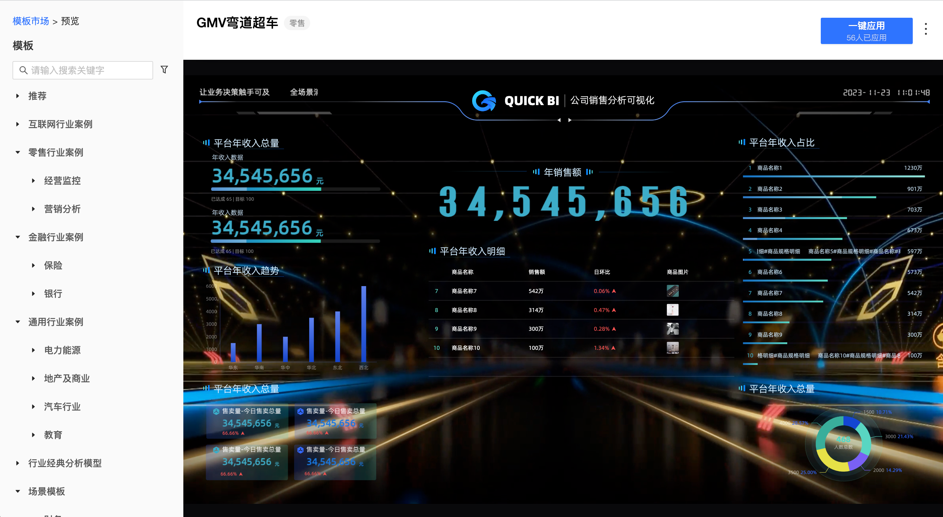Open the 经营监控 tree item

(x=62, y=181)
